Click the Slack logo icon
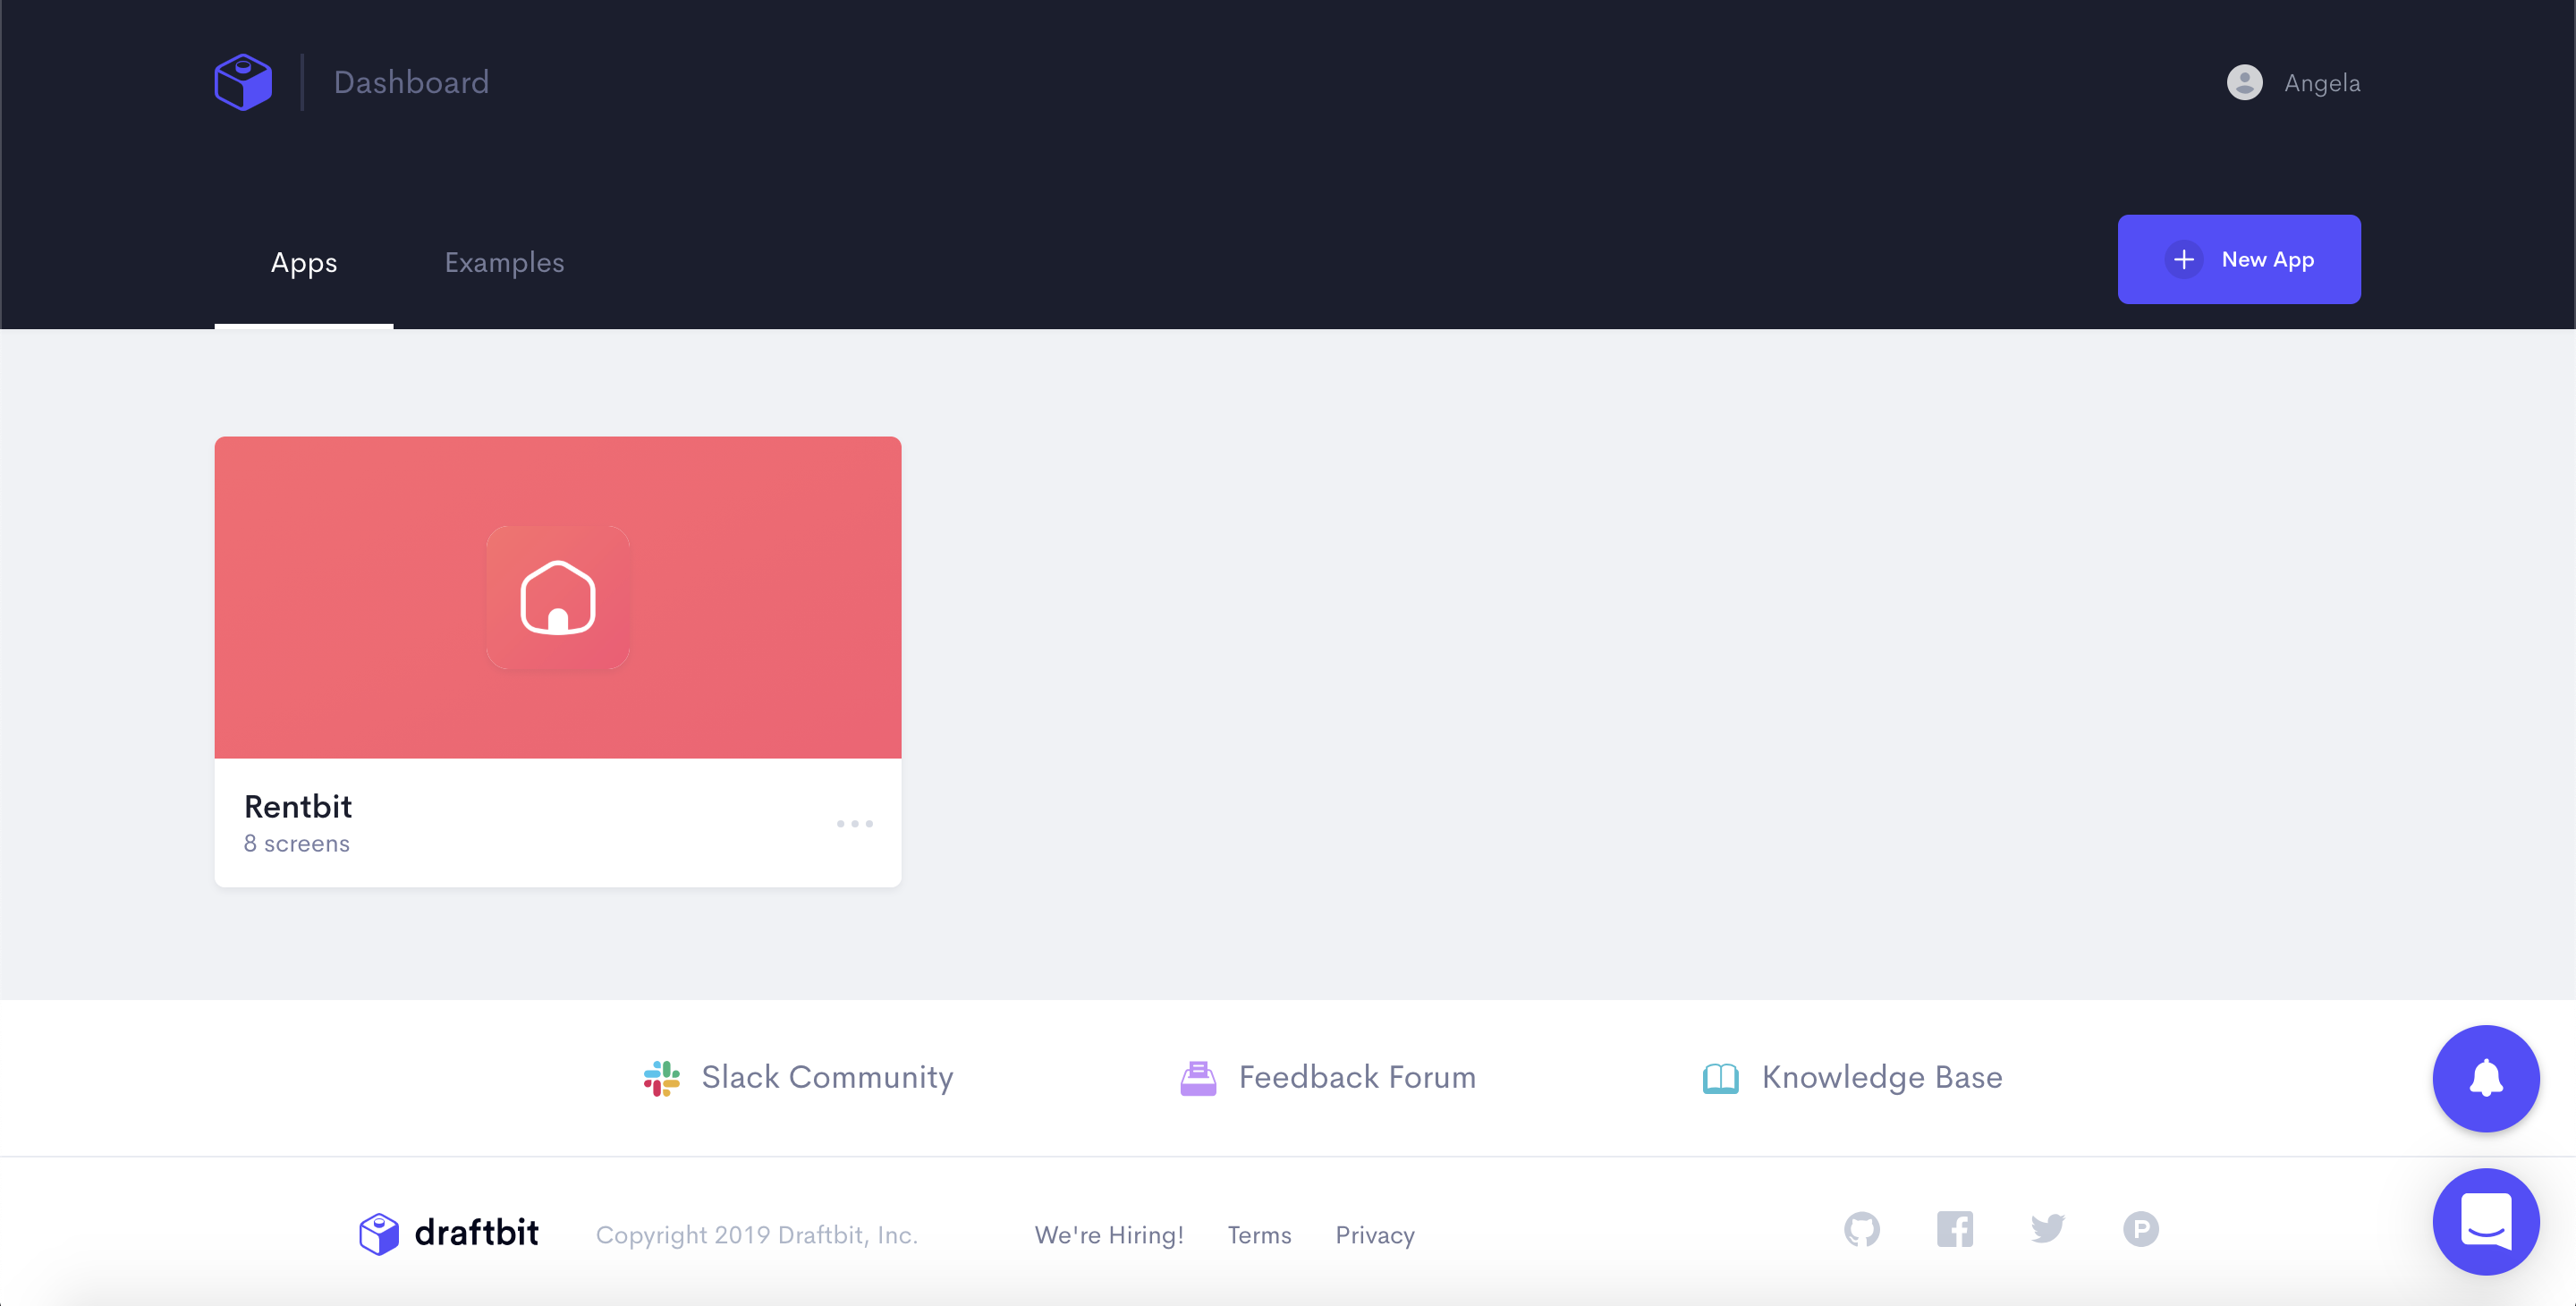The width and height of the screenshot is (2576, 1306). pyautogui.click(x=661, y=1078)
